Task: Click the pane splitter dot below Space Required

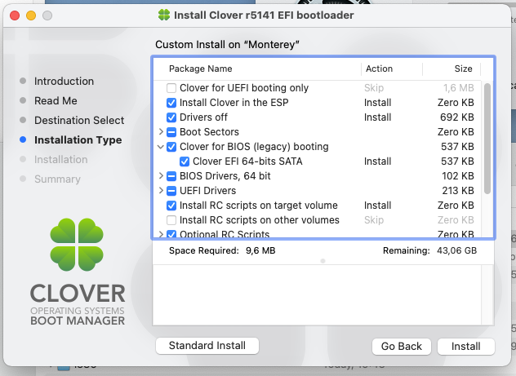Action: 322,261
